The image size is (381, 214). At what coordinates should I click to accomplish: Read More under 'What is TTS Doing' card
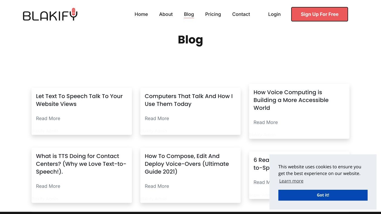click(48, 186)
